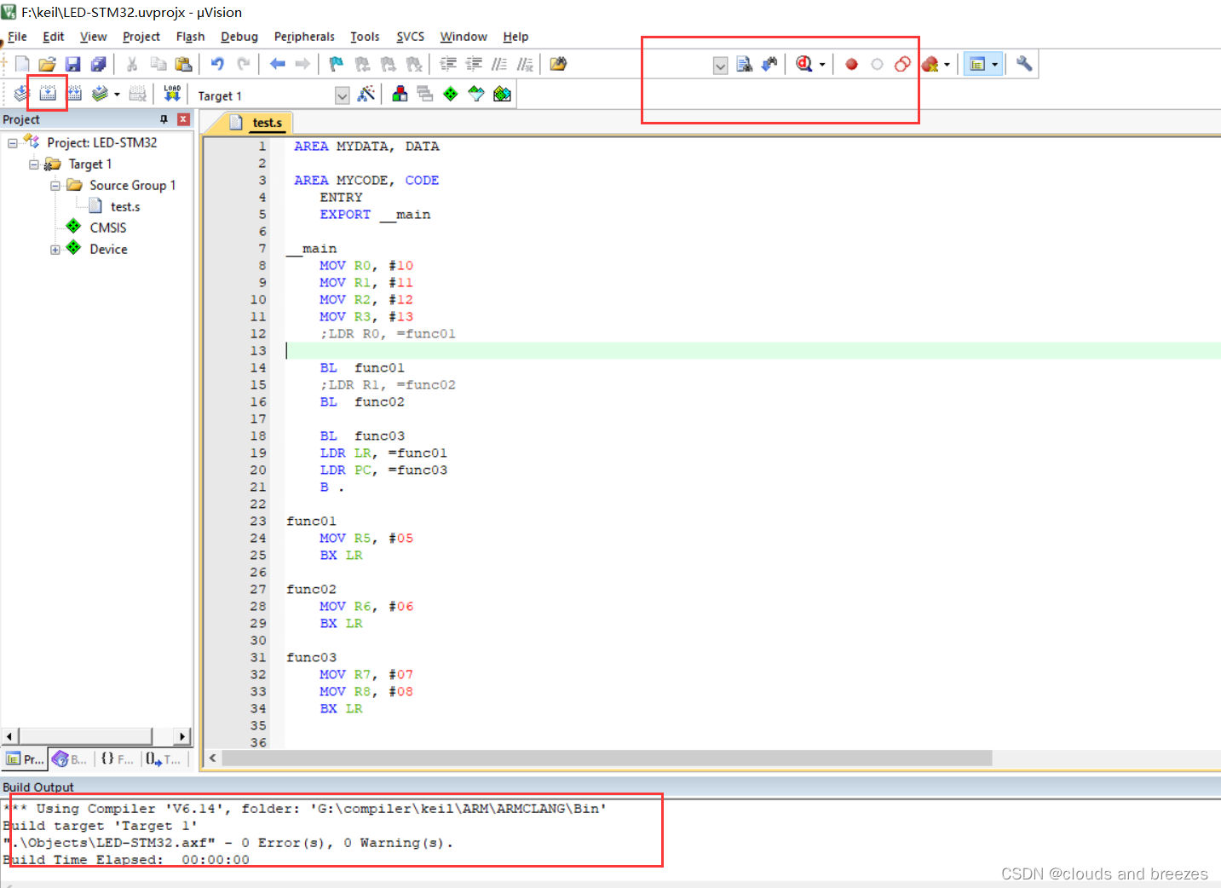Image resolution: width=1221 pixels, height=888 pixels.
Task: Switch to the Functions tab in Project panel
Action: coord(117,759)
